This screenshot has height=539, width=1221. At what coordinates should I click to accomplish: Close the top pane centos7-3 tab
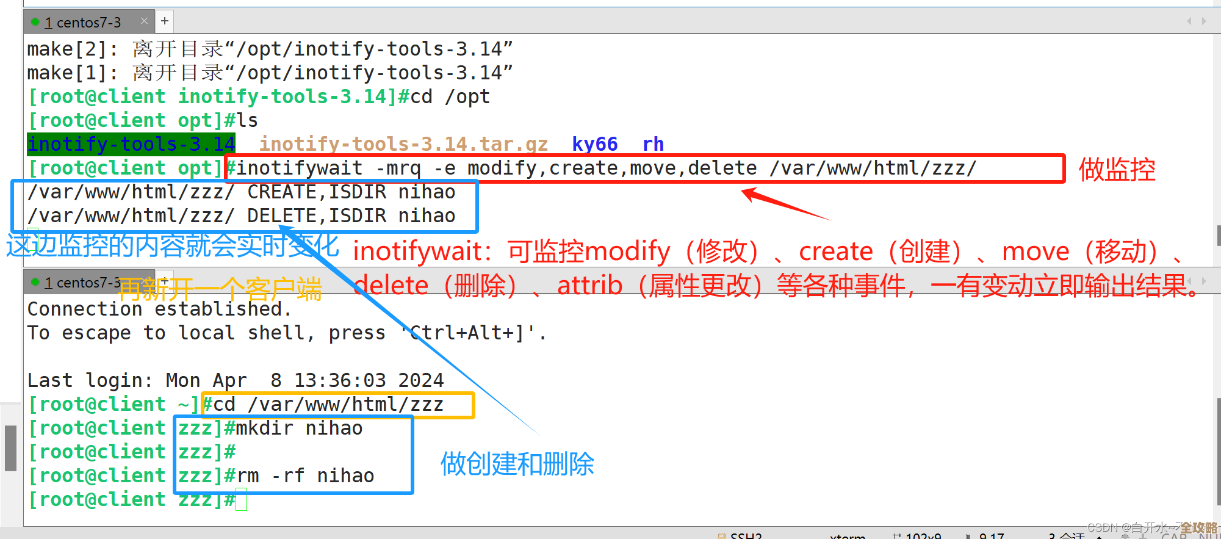pos(144,21)
